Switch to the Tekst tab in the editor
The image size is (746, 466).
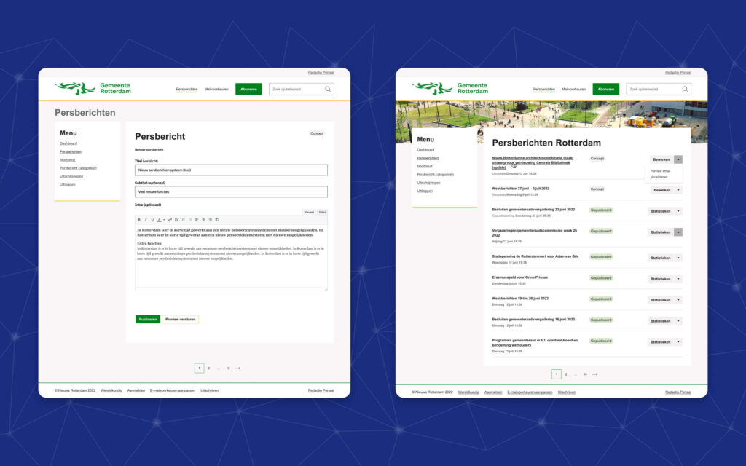click(321, 213)
